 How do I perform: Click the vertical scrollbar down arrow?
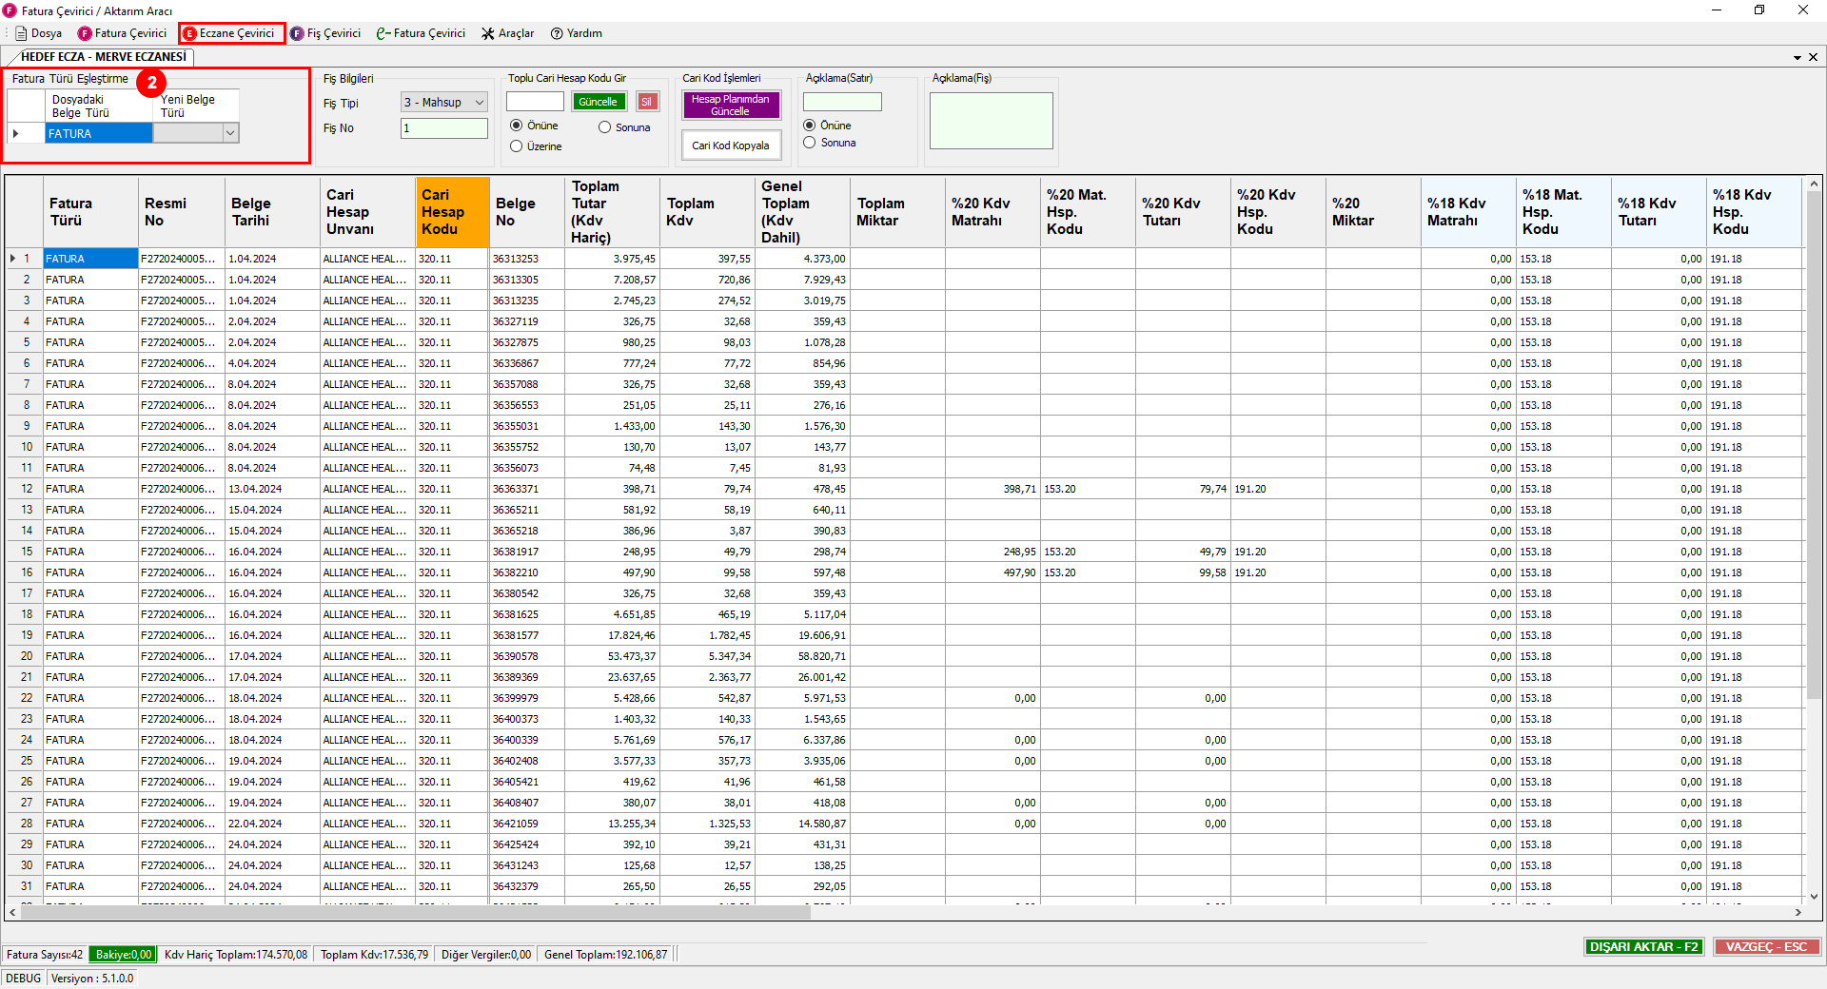click(x=1814, y=896)
